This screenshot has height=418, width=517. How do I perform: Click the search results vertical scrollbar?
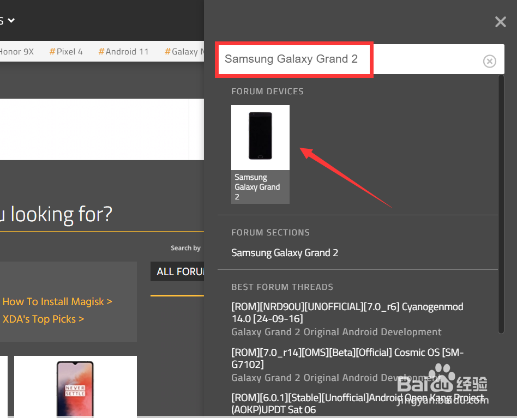coord(501,204)
